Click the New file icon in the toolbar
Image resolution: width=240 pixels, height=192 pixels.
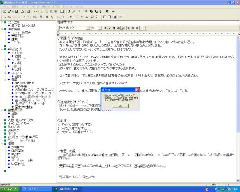(x=4, y=12)
